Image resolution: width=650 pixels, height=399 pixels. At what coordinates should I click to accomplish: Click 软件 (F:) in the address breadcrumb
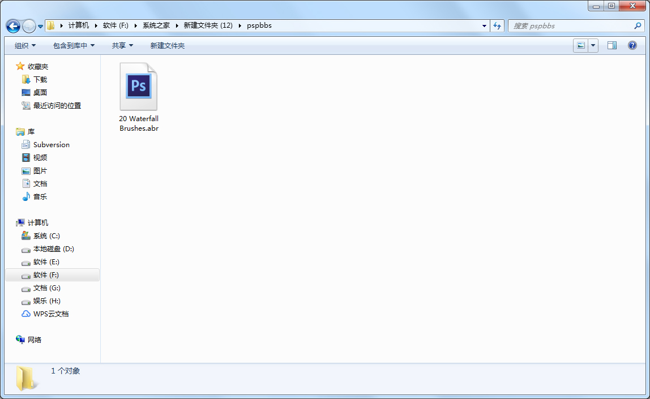pyautogui.click(x=116, y=25)
